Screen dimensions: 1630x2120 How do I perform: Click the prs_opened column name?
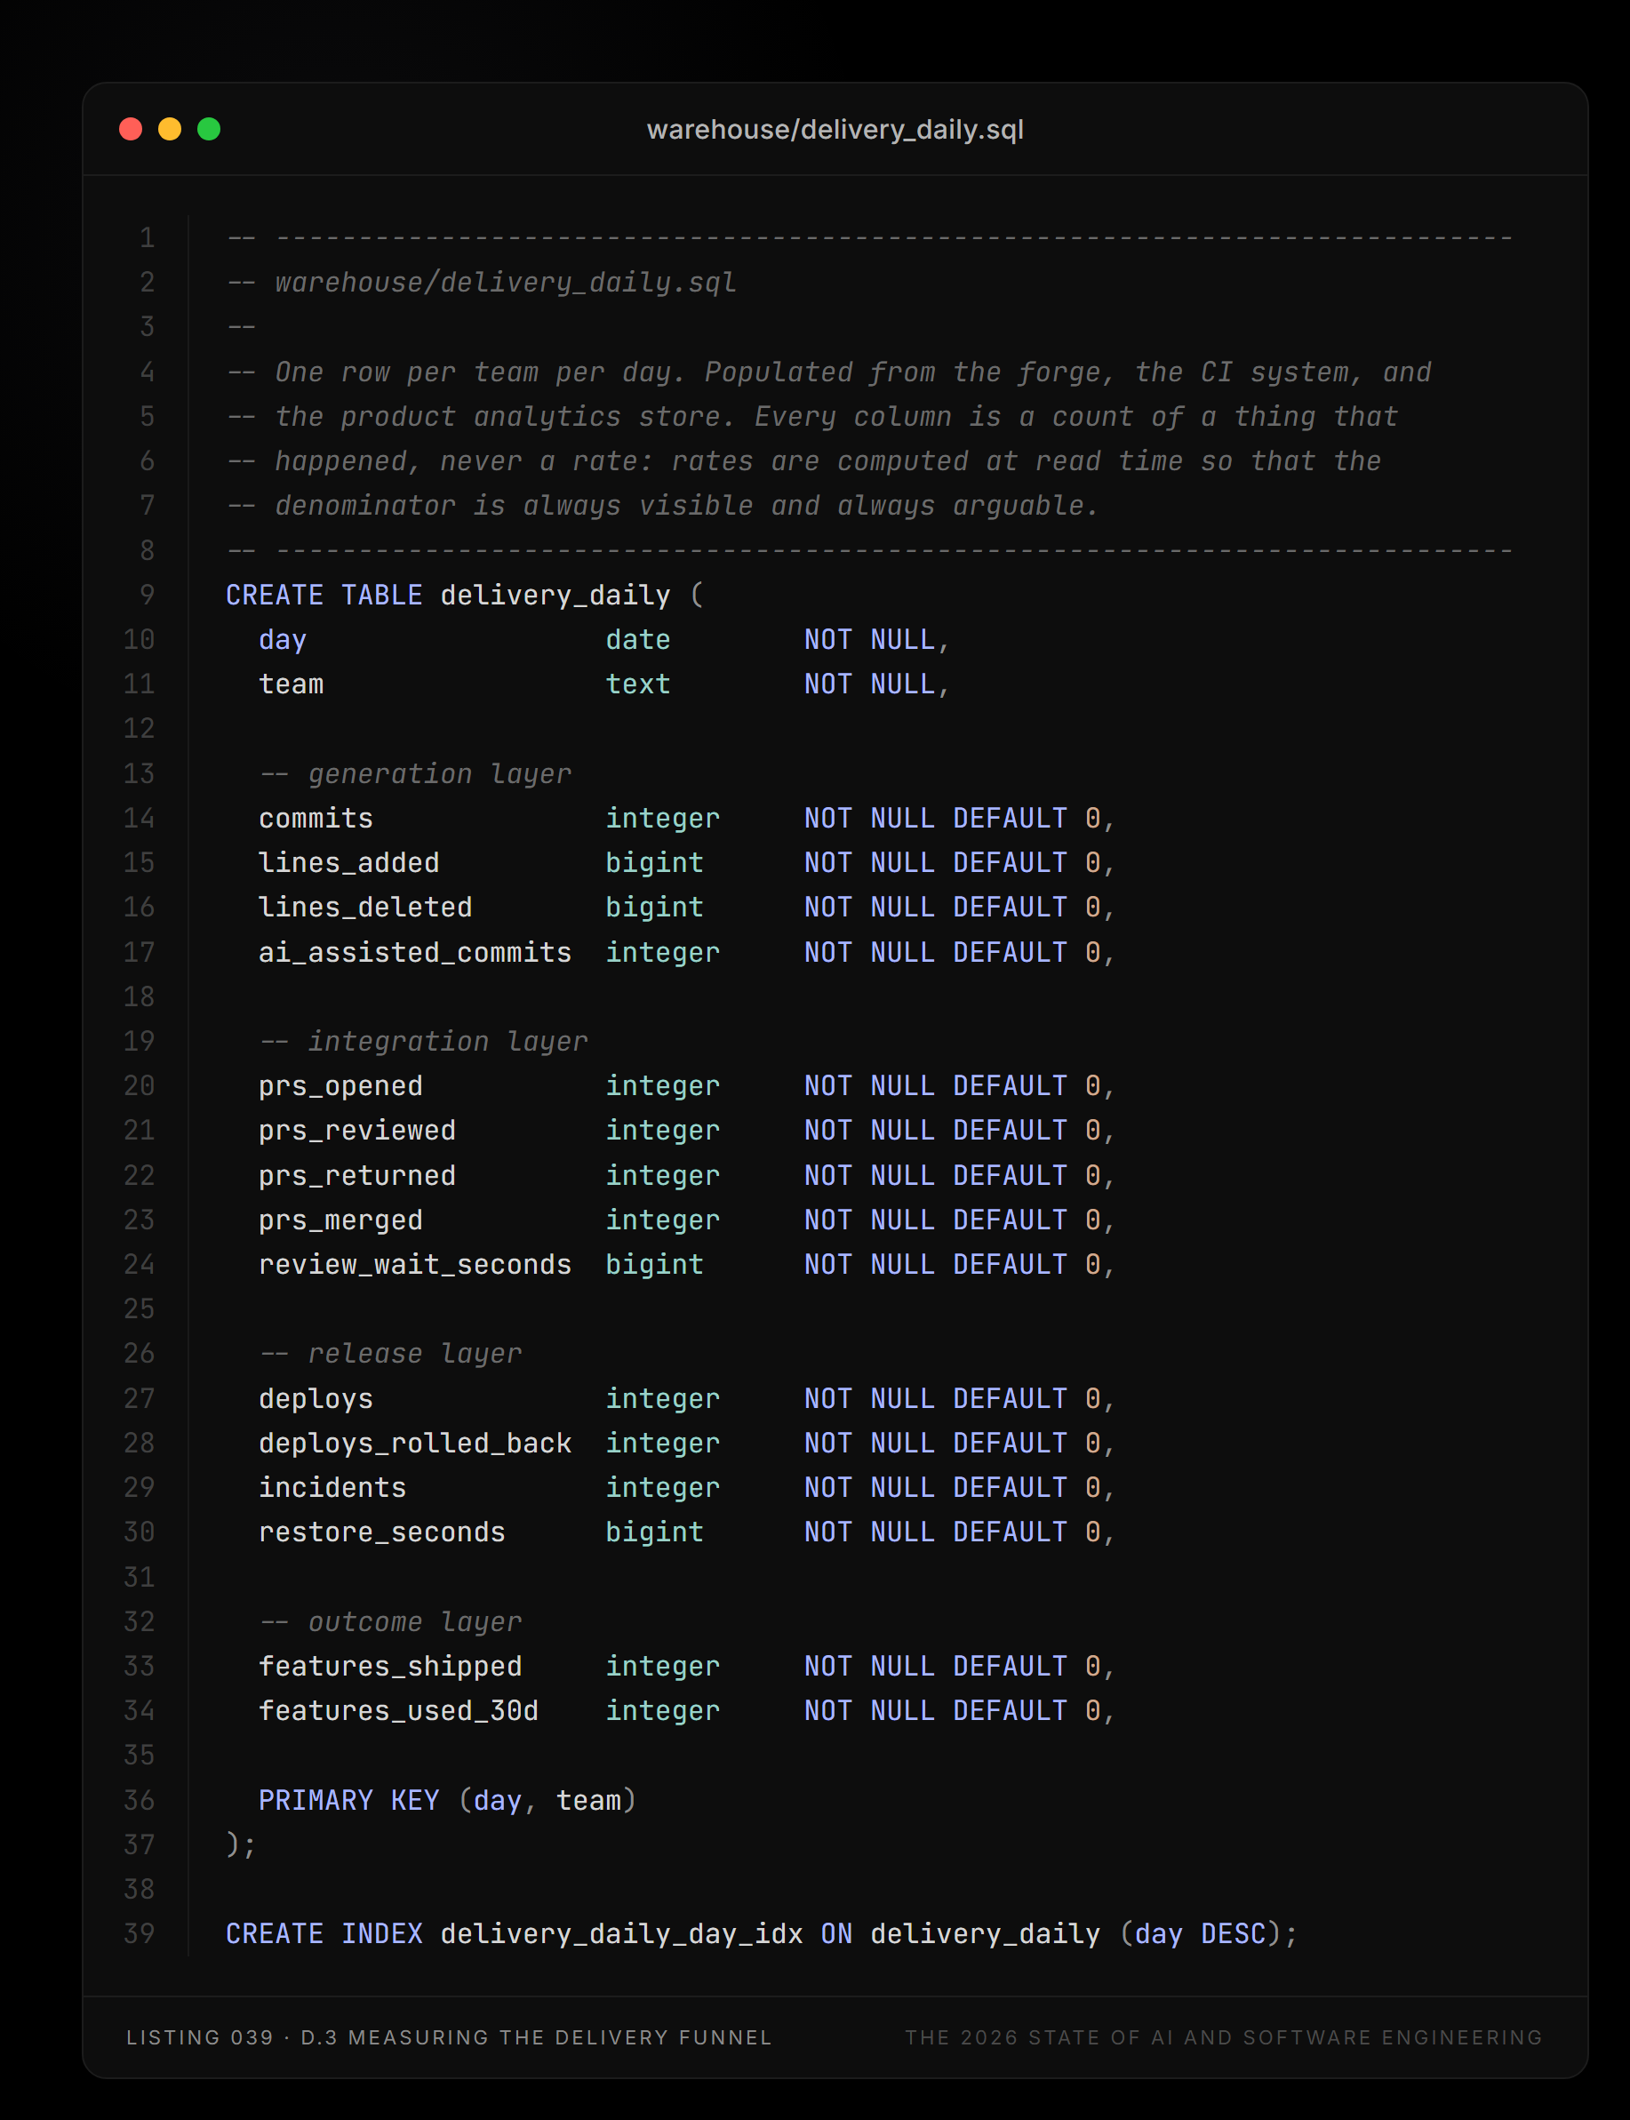coord(340,1085)
